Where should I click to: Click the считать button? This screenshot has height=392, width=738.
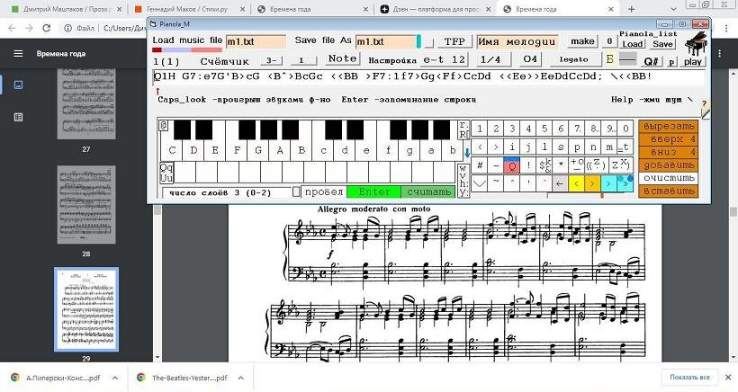coord(428,192)
